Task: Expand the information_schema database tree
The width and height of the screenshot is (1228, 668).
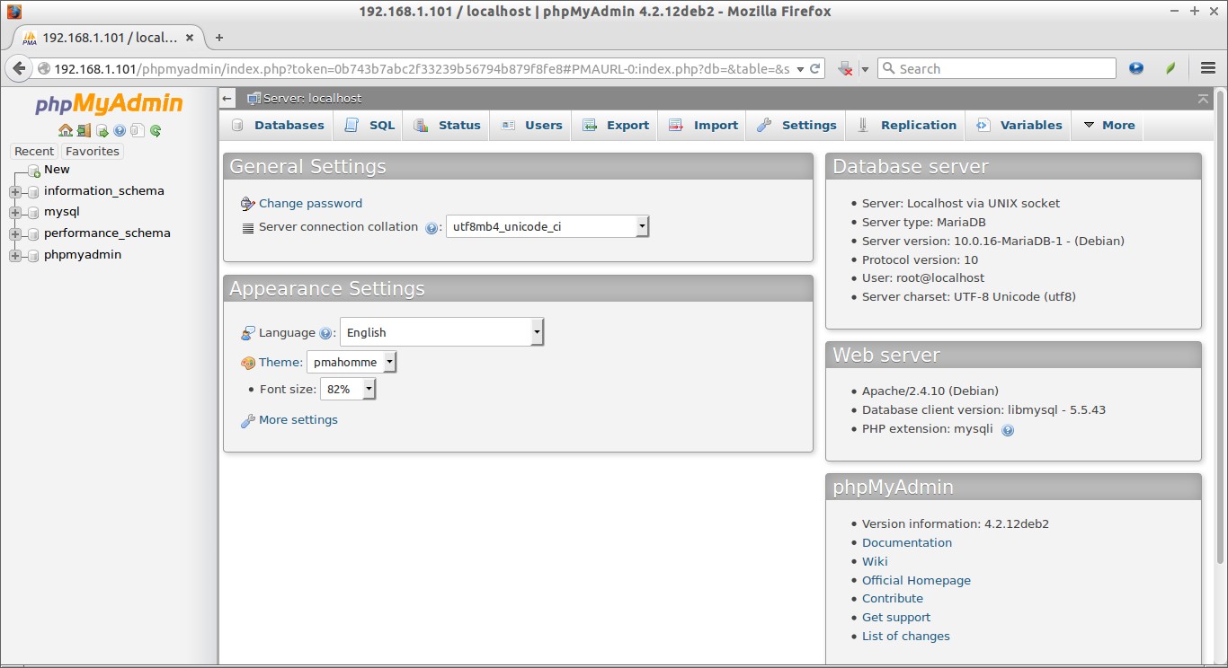Action: (x=15, y=191)
